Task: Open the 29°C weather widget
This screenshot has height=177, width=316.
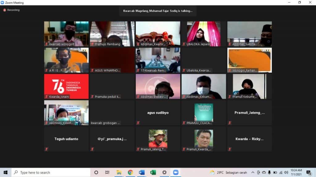Action: [x=228, y=173]
